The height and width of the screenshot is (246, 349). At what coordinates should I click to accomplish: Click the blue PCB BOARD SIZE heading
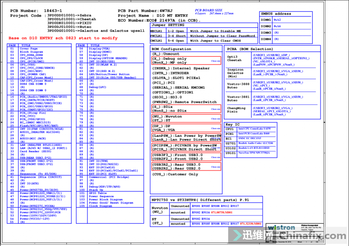[x=209, y=10]
